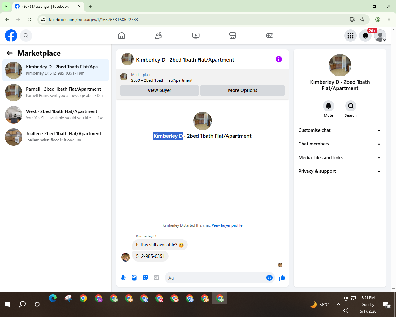Open Microsoft Edge from taskbar

[53, 298]
